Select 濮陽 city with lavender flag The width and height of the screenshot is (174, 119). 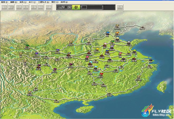coord(112,48)
